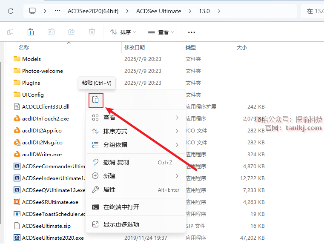324x244 pixels.
Task: Click the navigation pane scrollbar
Action: click(x=1, y=143)
